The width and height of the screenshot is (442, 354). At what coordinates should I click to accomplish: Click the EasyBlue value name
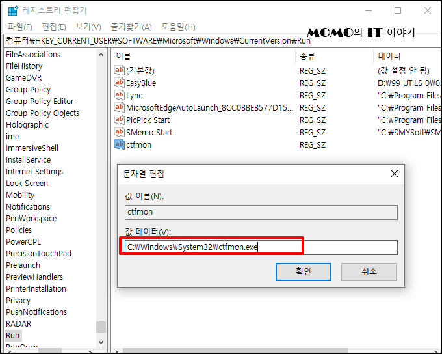tap(141, 83)
